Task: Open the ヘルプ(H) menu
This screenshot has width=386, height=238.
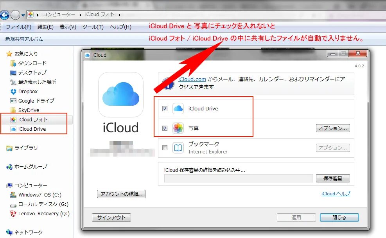Action: [120, 27]
